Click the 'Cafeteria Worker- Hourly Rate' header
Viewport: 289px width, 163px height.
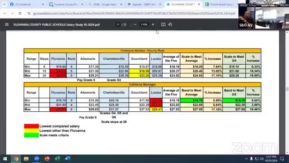tap(142, 51)
